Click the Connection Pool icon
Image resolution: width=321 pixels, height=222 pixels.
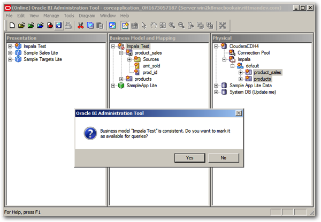point(232,53)
